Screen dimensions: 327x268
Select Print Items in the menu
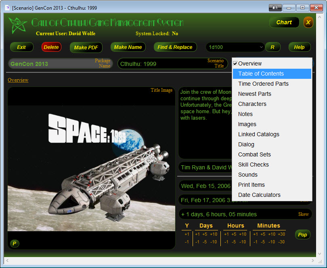point(272,185)
